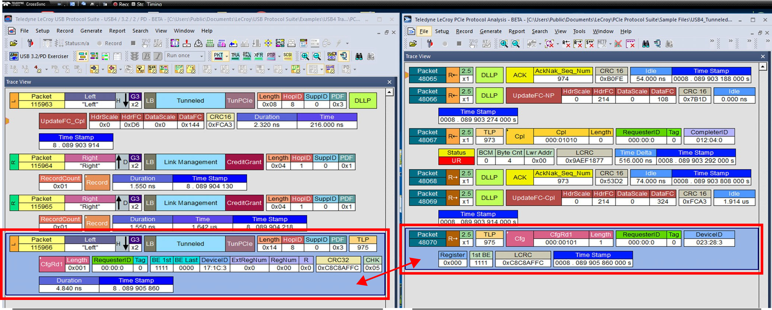Click the bus utilization bar graph icon in USB suite
Image resolution: width=772 pixels, height=310 pixels.
(245, 43)
